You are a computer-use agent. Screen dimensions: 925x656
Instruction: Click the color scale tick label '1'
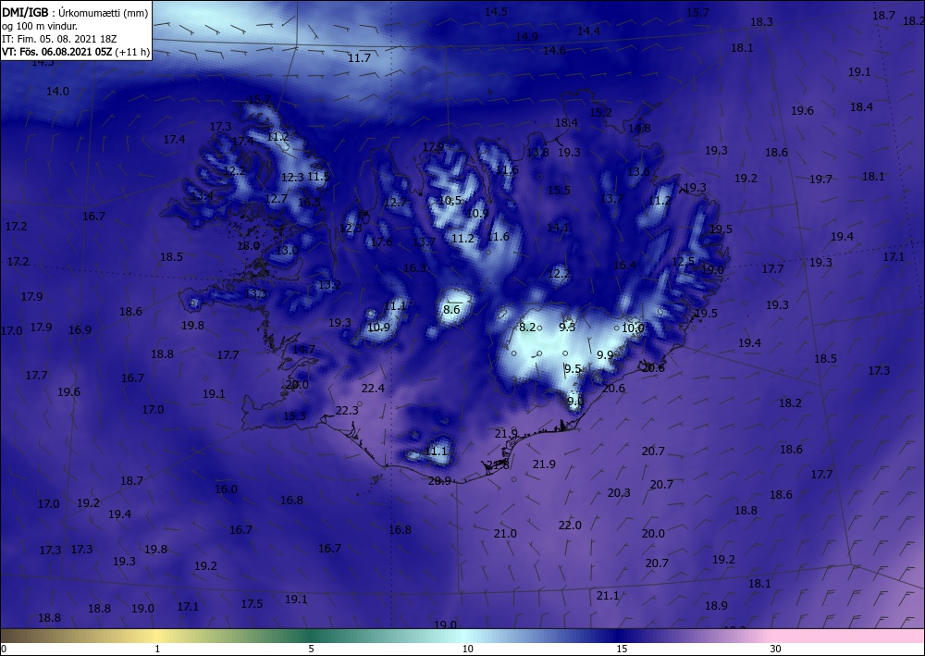coord(157,649)
